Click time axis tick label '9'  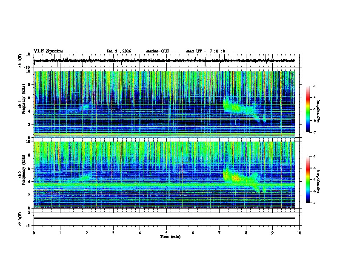pos(272,233)
